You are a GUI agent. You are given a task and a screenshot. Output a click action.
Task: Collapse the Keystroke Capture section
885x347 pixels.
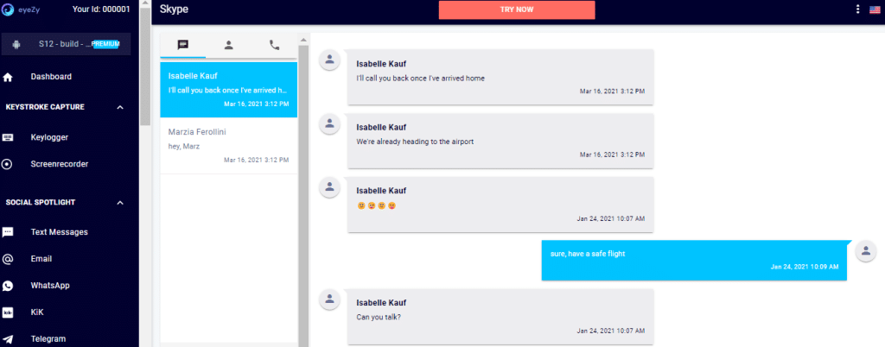coord(119,107)
